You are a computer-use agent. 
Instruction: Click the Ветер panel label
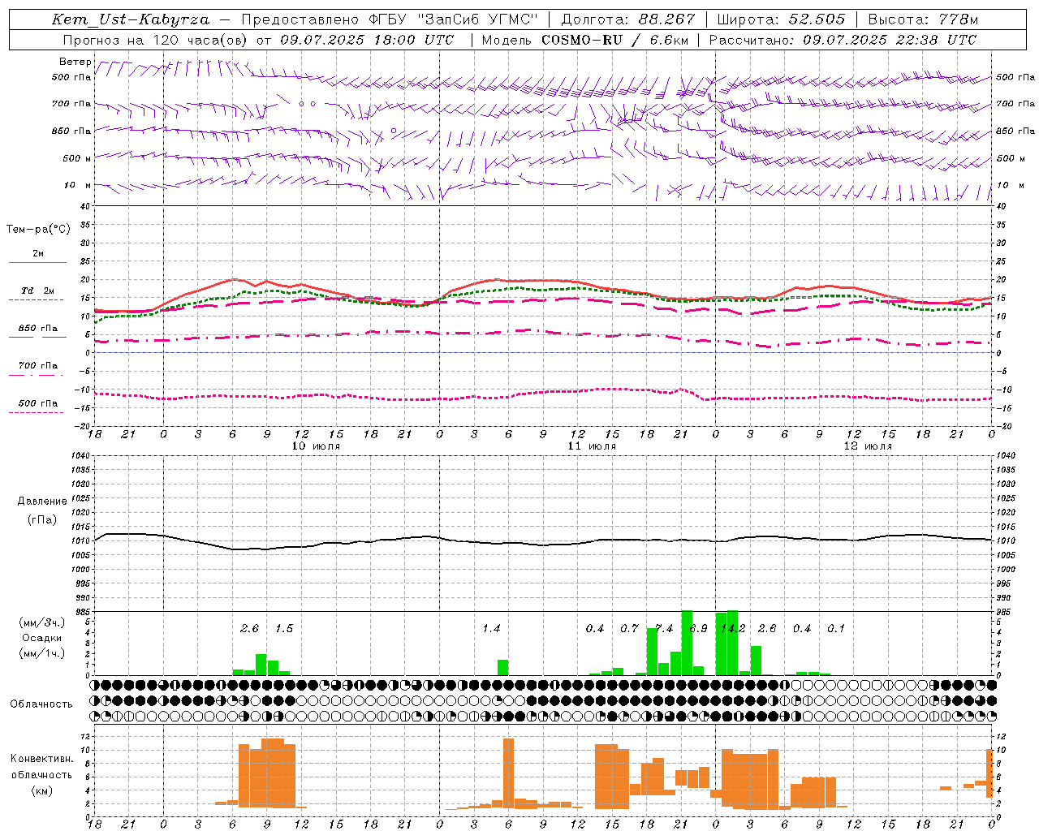(75, 62)
